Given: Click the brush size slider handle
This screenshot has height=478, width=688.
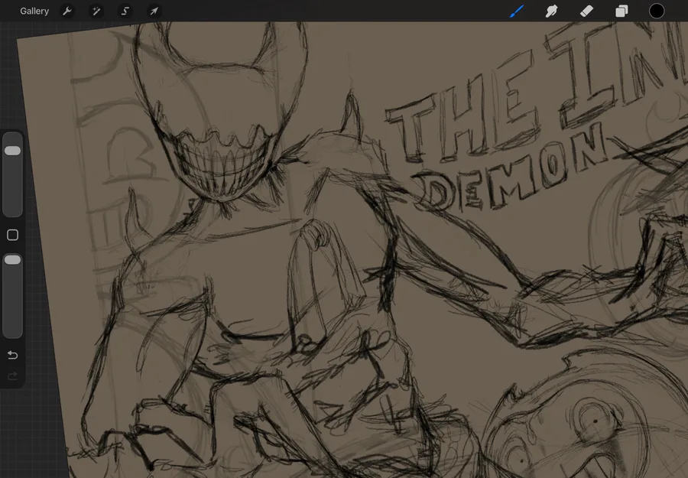Looking at the screenshot, I should 12,151.
